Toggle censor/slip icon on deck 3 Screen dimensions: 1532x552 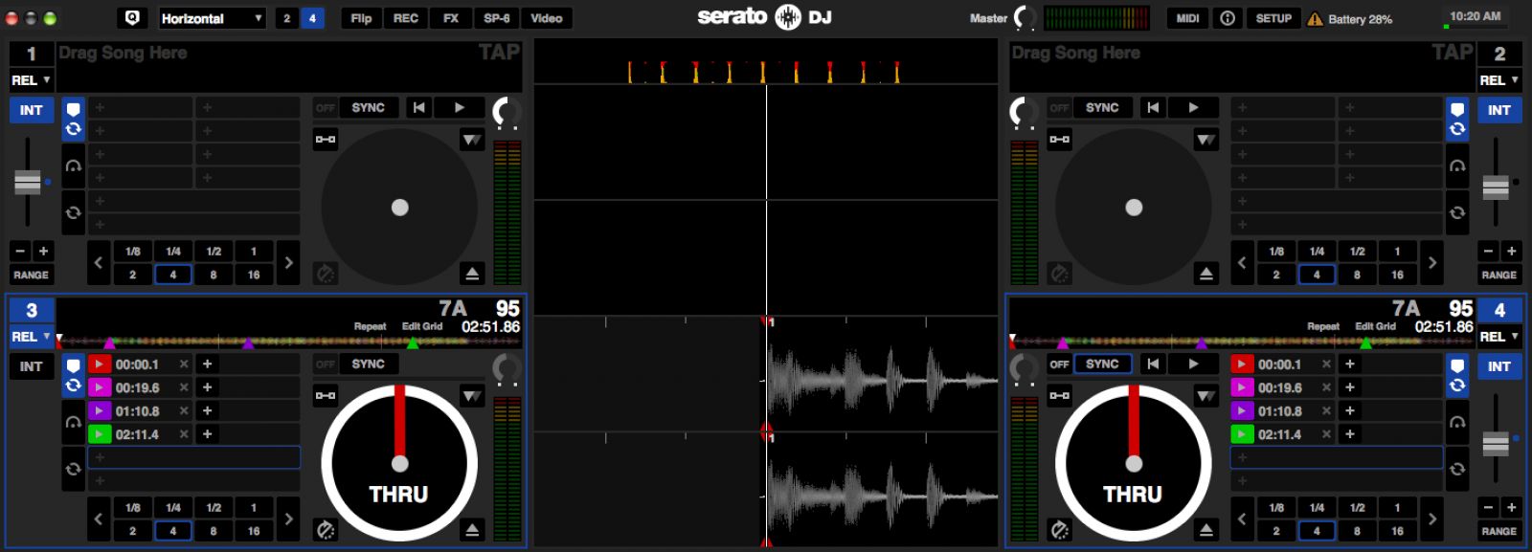point(326,530)
